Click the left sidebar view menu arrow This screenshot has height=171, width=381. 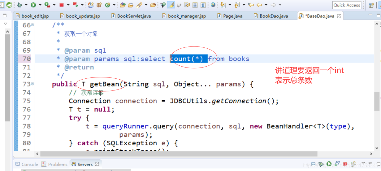5,24
